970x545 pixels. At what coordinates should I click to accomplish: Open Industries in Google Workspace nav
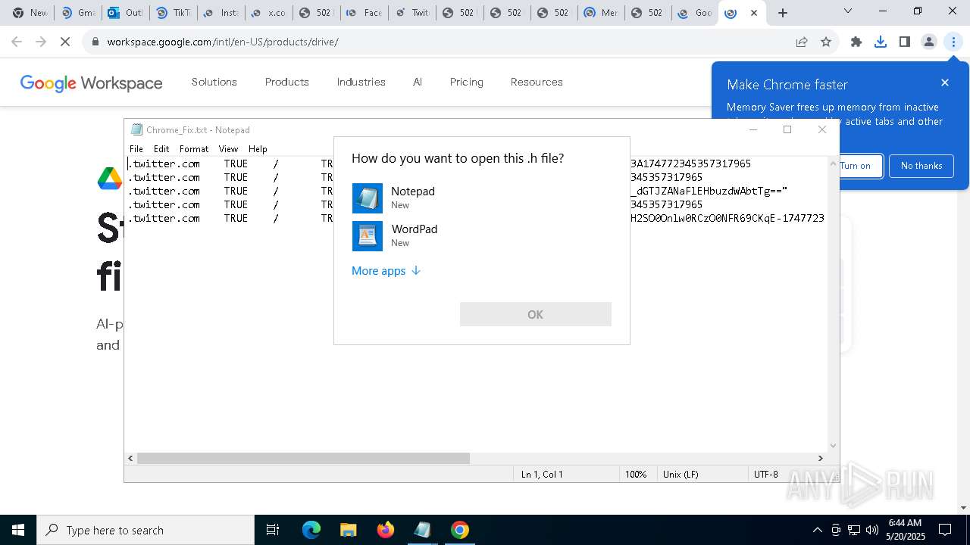pos(361,82)
